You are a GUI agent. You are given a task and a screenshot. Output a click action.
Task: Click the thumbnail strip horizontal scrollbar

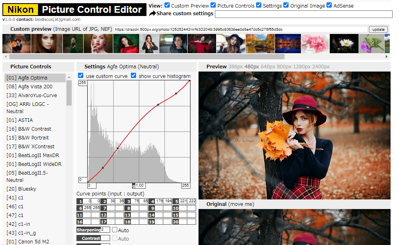(x=147, y=56)
